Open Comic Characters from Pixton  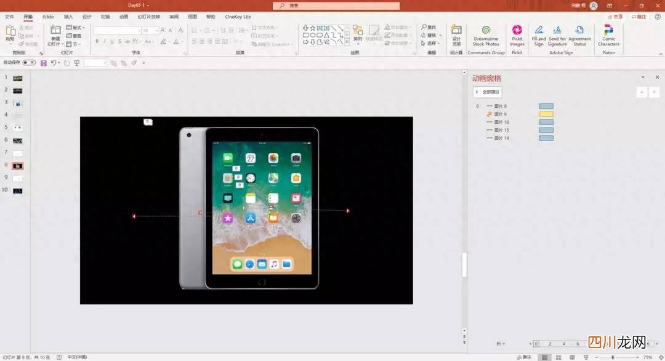[x=608, y=35]
